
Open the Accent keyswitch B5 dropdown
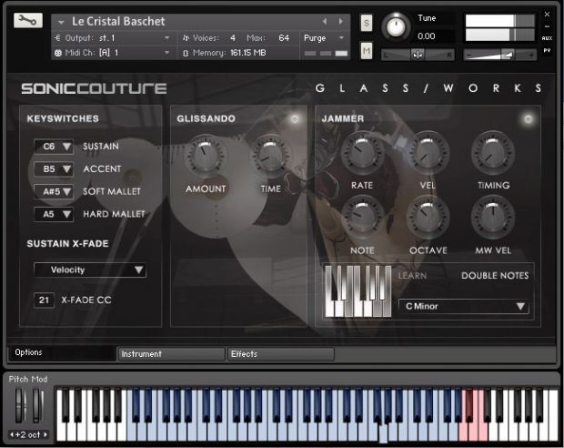(54, 168)
